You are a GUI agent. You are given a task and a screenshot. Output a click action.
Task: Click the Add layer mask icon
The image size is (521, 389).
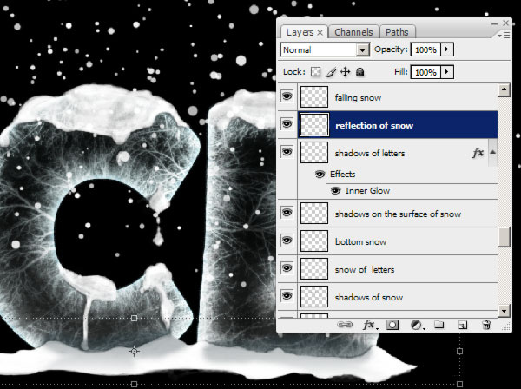[392, 325]
